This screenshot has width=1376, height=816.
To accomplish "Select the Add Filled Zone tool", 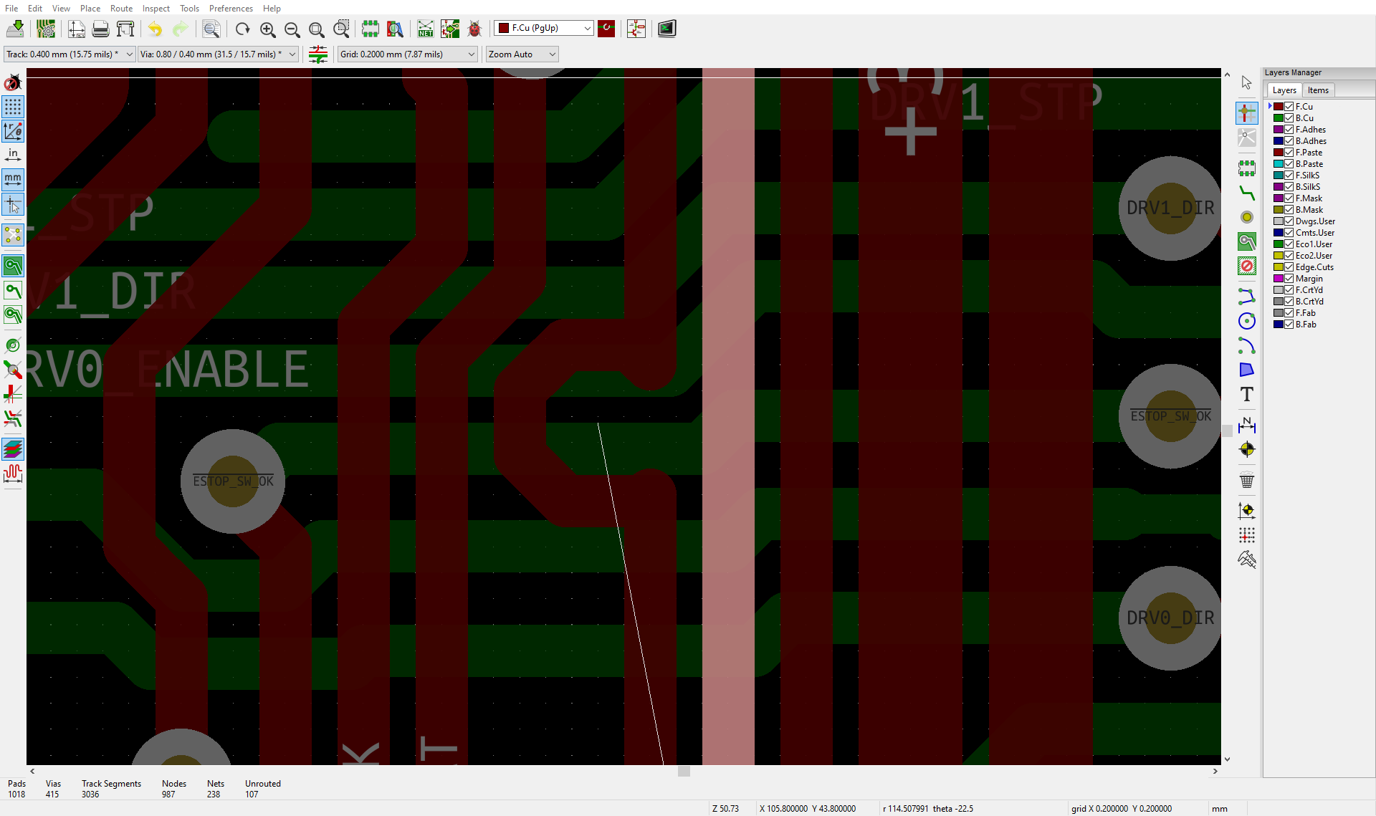I will pos(1247,241).
